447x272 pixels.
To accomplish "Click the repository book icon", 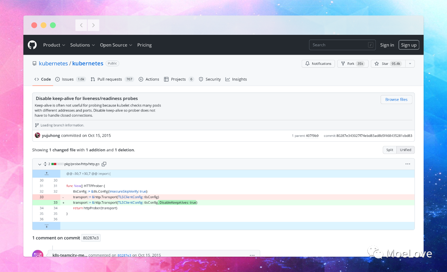I will point(34,64).
